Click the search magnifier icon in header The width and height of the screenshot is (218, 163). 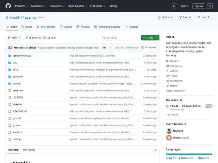174,6
